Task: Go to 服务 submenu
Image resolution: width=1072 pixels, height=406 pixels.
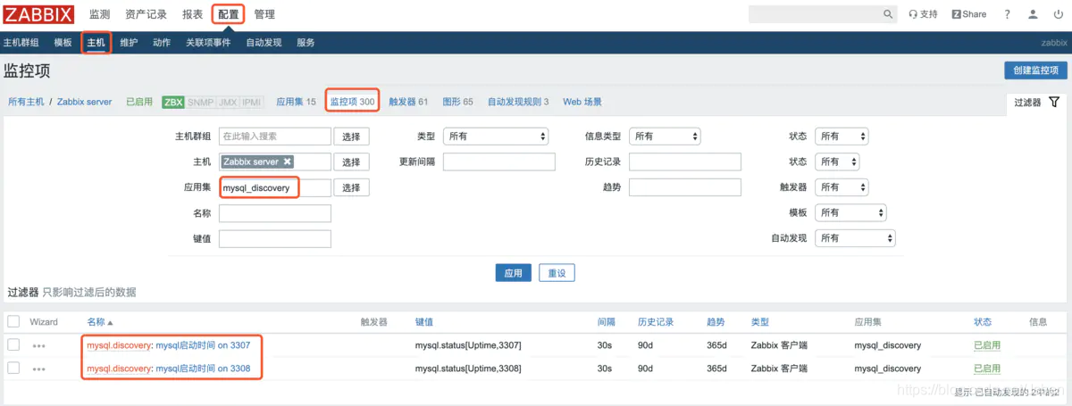Action: (306, 43)
